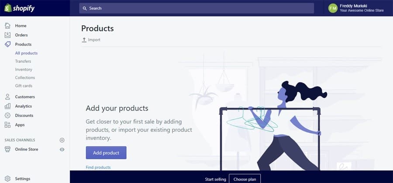Add a sales channel with plus icon
The height and width of the screenshot is (183, 393).
pyautogui.click(x=62, y=140)
